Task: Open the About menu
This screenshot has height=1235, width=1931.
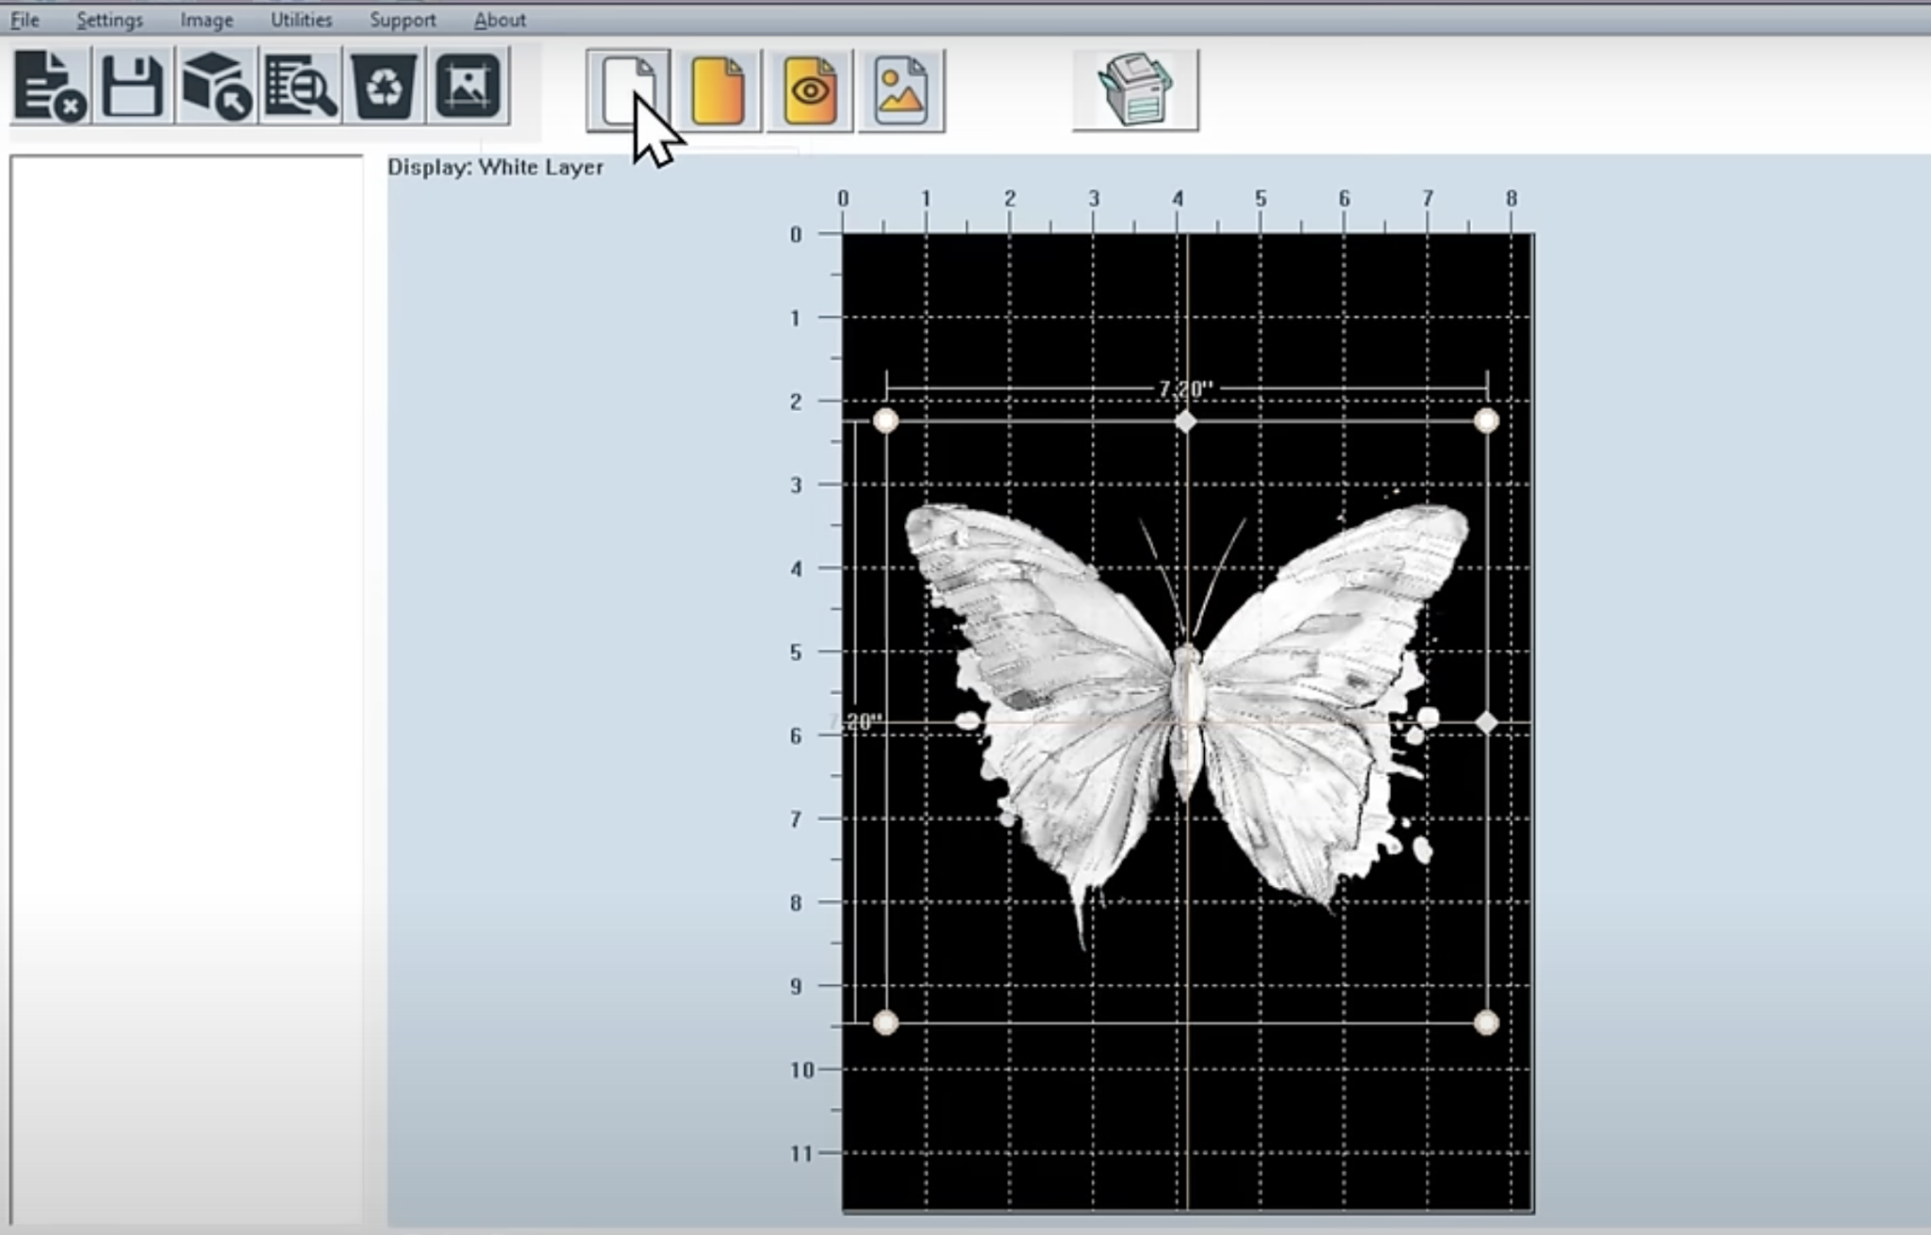Action: point(500,20)
